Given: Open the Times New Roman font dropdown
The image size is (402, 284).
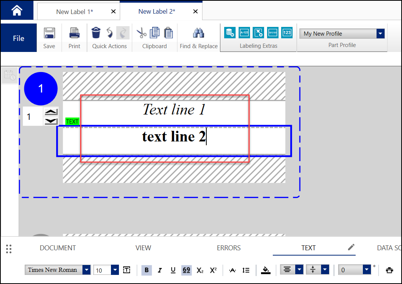Looking at the screenshot, I should (87, 270).
